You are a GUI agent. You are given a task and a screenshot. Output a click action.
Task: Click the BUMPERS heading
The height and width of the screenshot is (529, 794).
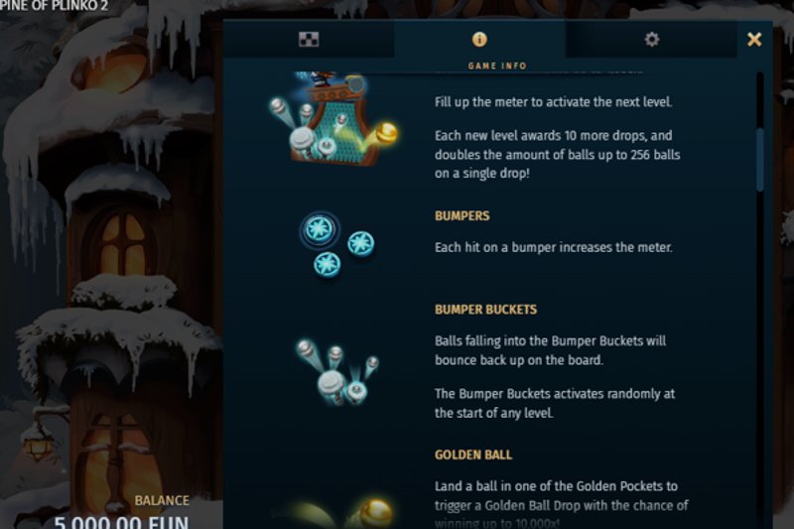pyautogui.click(x=462, y=215)
